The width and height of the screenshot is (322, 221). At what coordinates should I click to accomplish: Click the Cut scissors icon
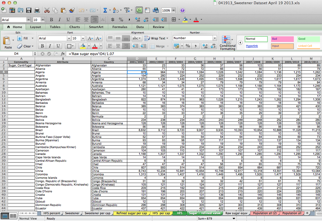click(47, 10)
